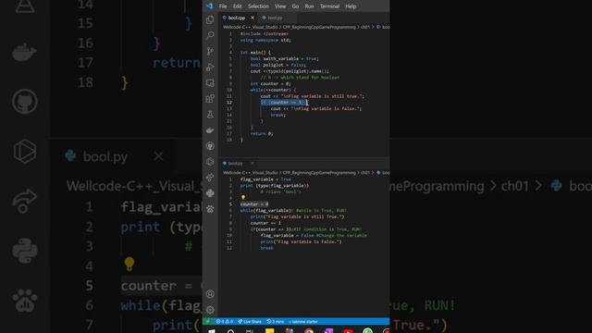Open the Testing flask view in the center window

pos(210,115)
